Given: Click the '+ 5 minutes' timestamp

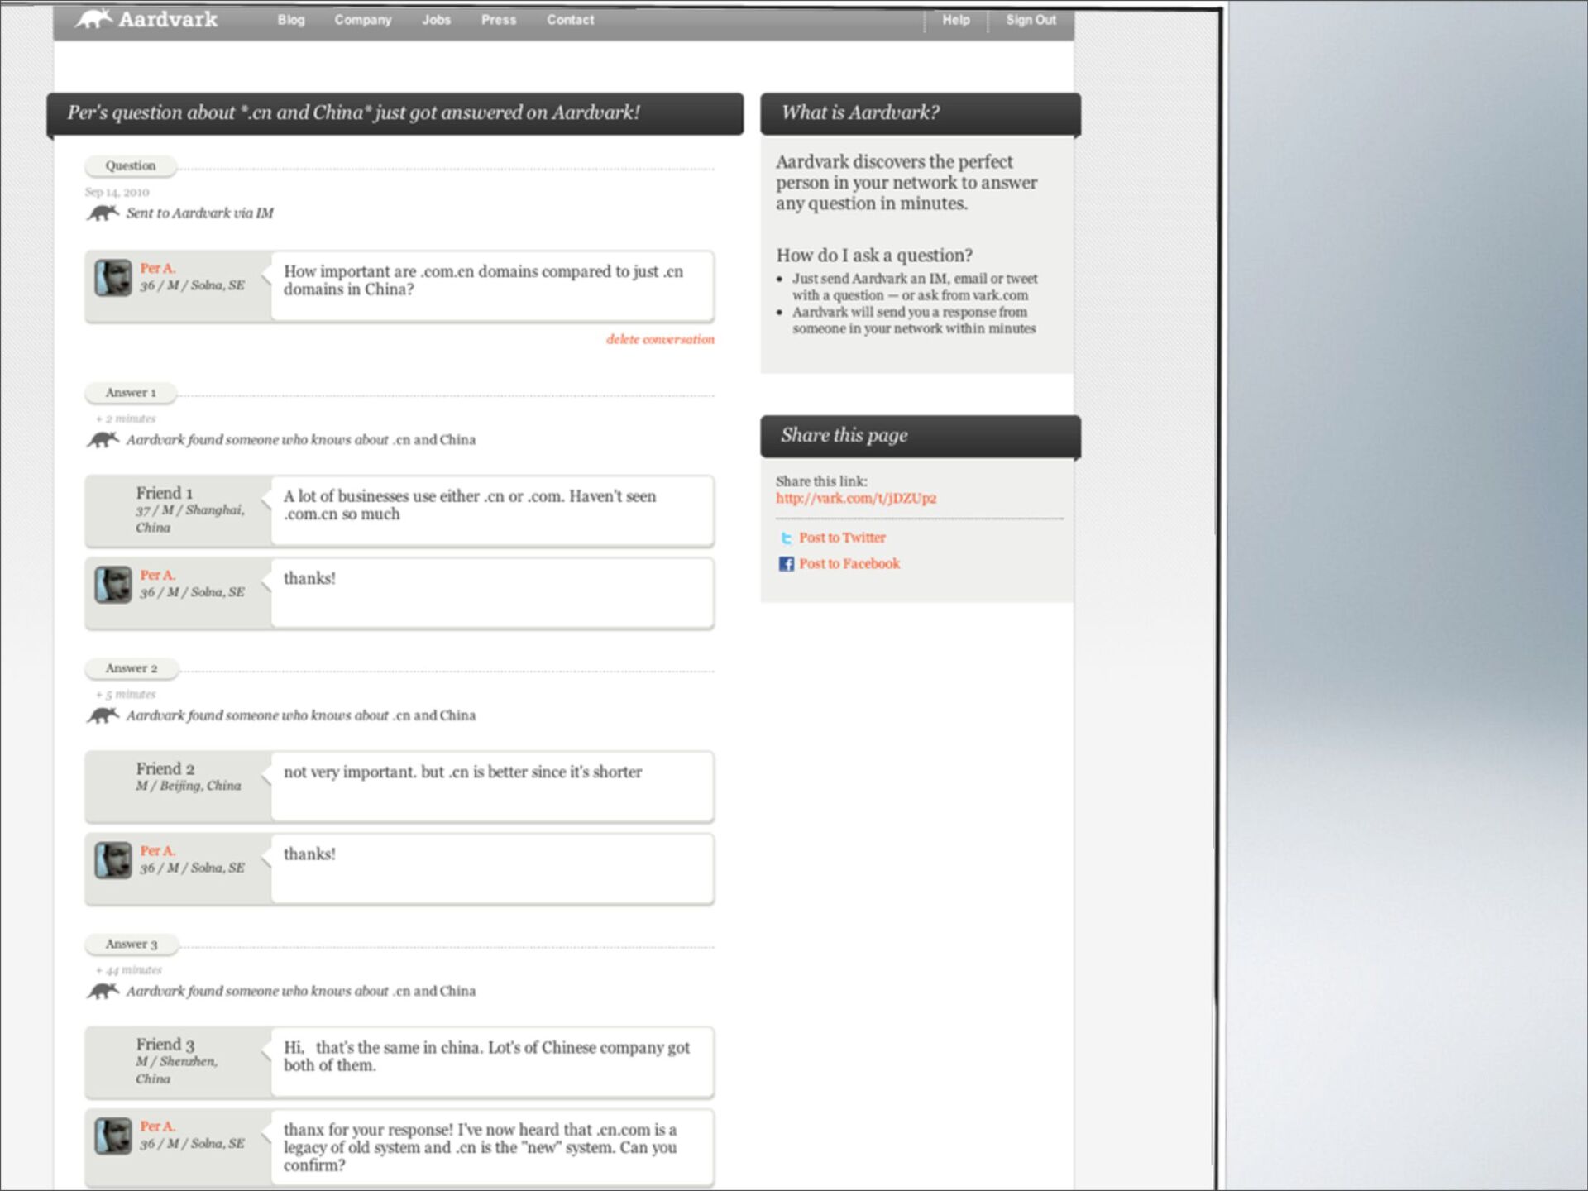Looking at the screenshot, I should (x=126, y=695).
